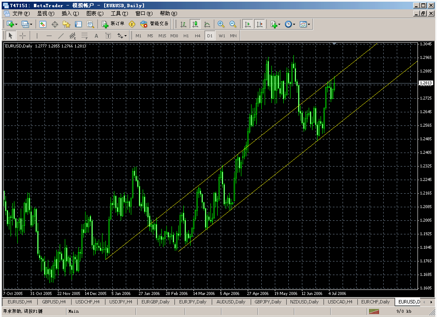Screen dimensions: 437x317
Task: Switch timeframe to W1
Action: click(x=222, y=36)
